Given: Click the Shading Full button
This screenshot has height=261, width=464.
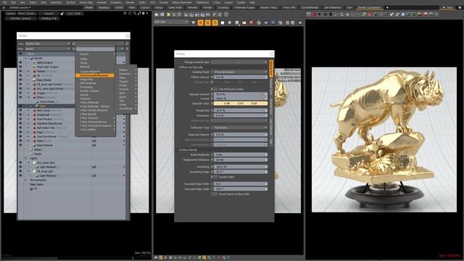Looking at the screenshot, I should coord(49,18).
